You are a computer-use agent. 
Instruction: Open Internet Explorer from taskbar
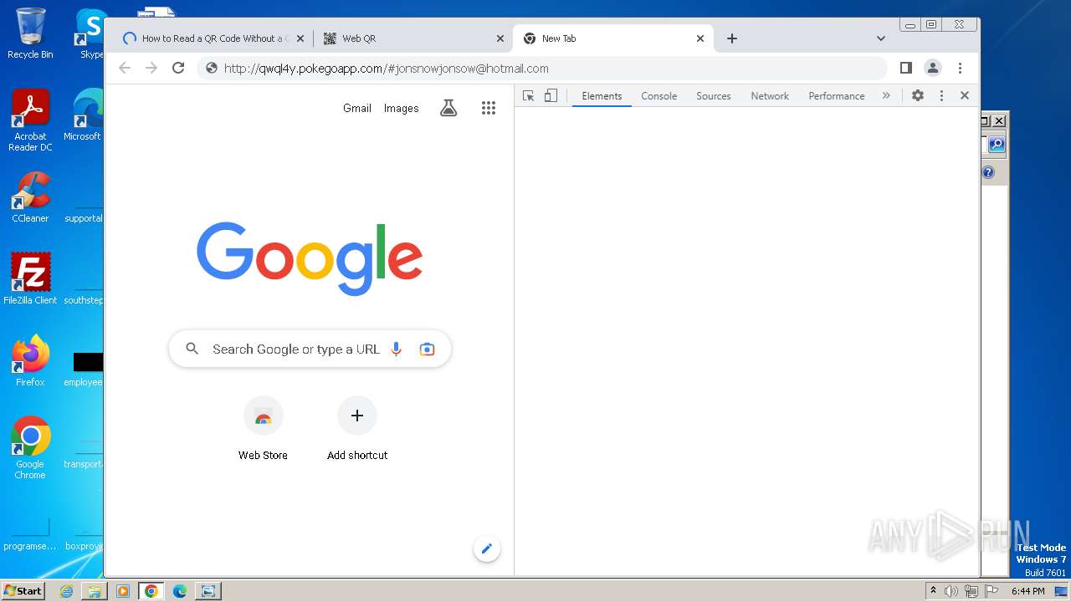point(66,591)
